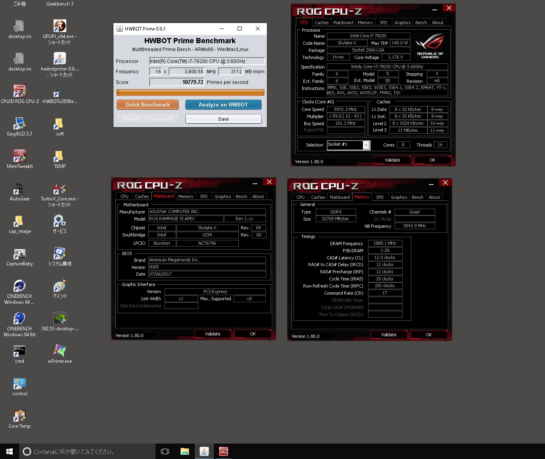Select the AutoGear desktop icon
The height and width of the screenshot is (459, 545).
(x=19, y=191)
